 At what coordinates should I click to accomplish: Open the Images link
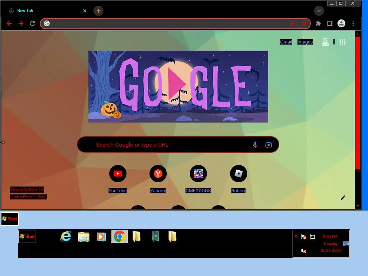(x=305, y=42)
